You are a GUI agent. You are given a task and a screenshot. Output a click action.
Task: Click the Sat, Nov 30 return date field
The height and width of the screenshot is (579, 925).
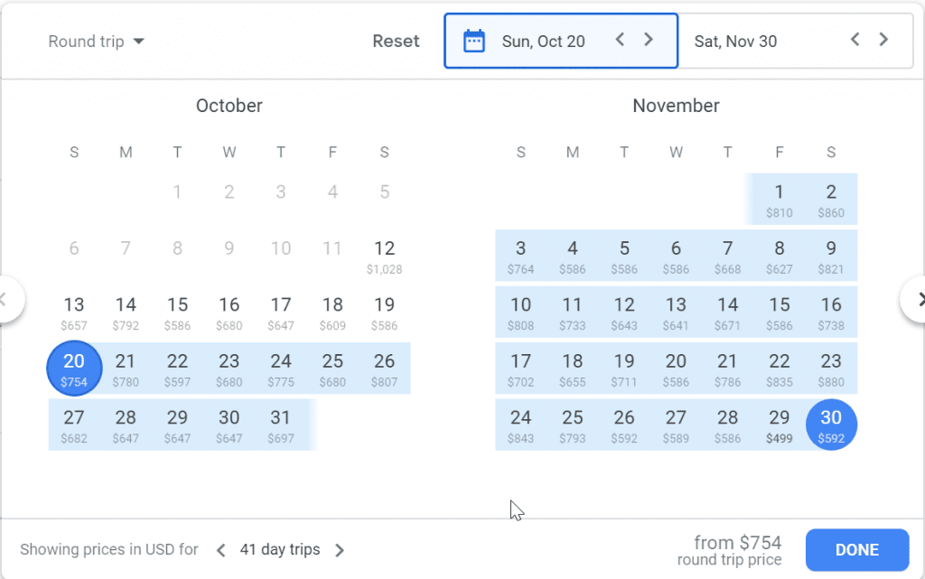[735, 40]
